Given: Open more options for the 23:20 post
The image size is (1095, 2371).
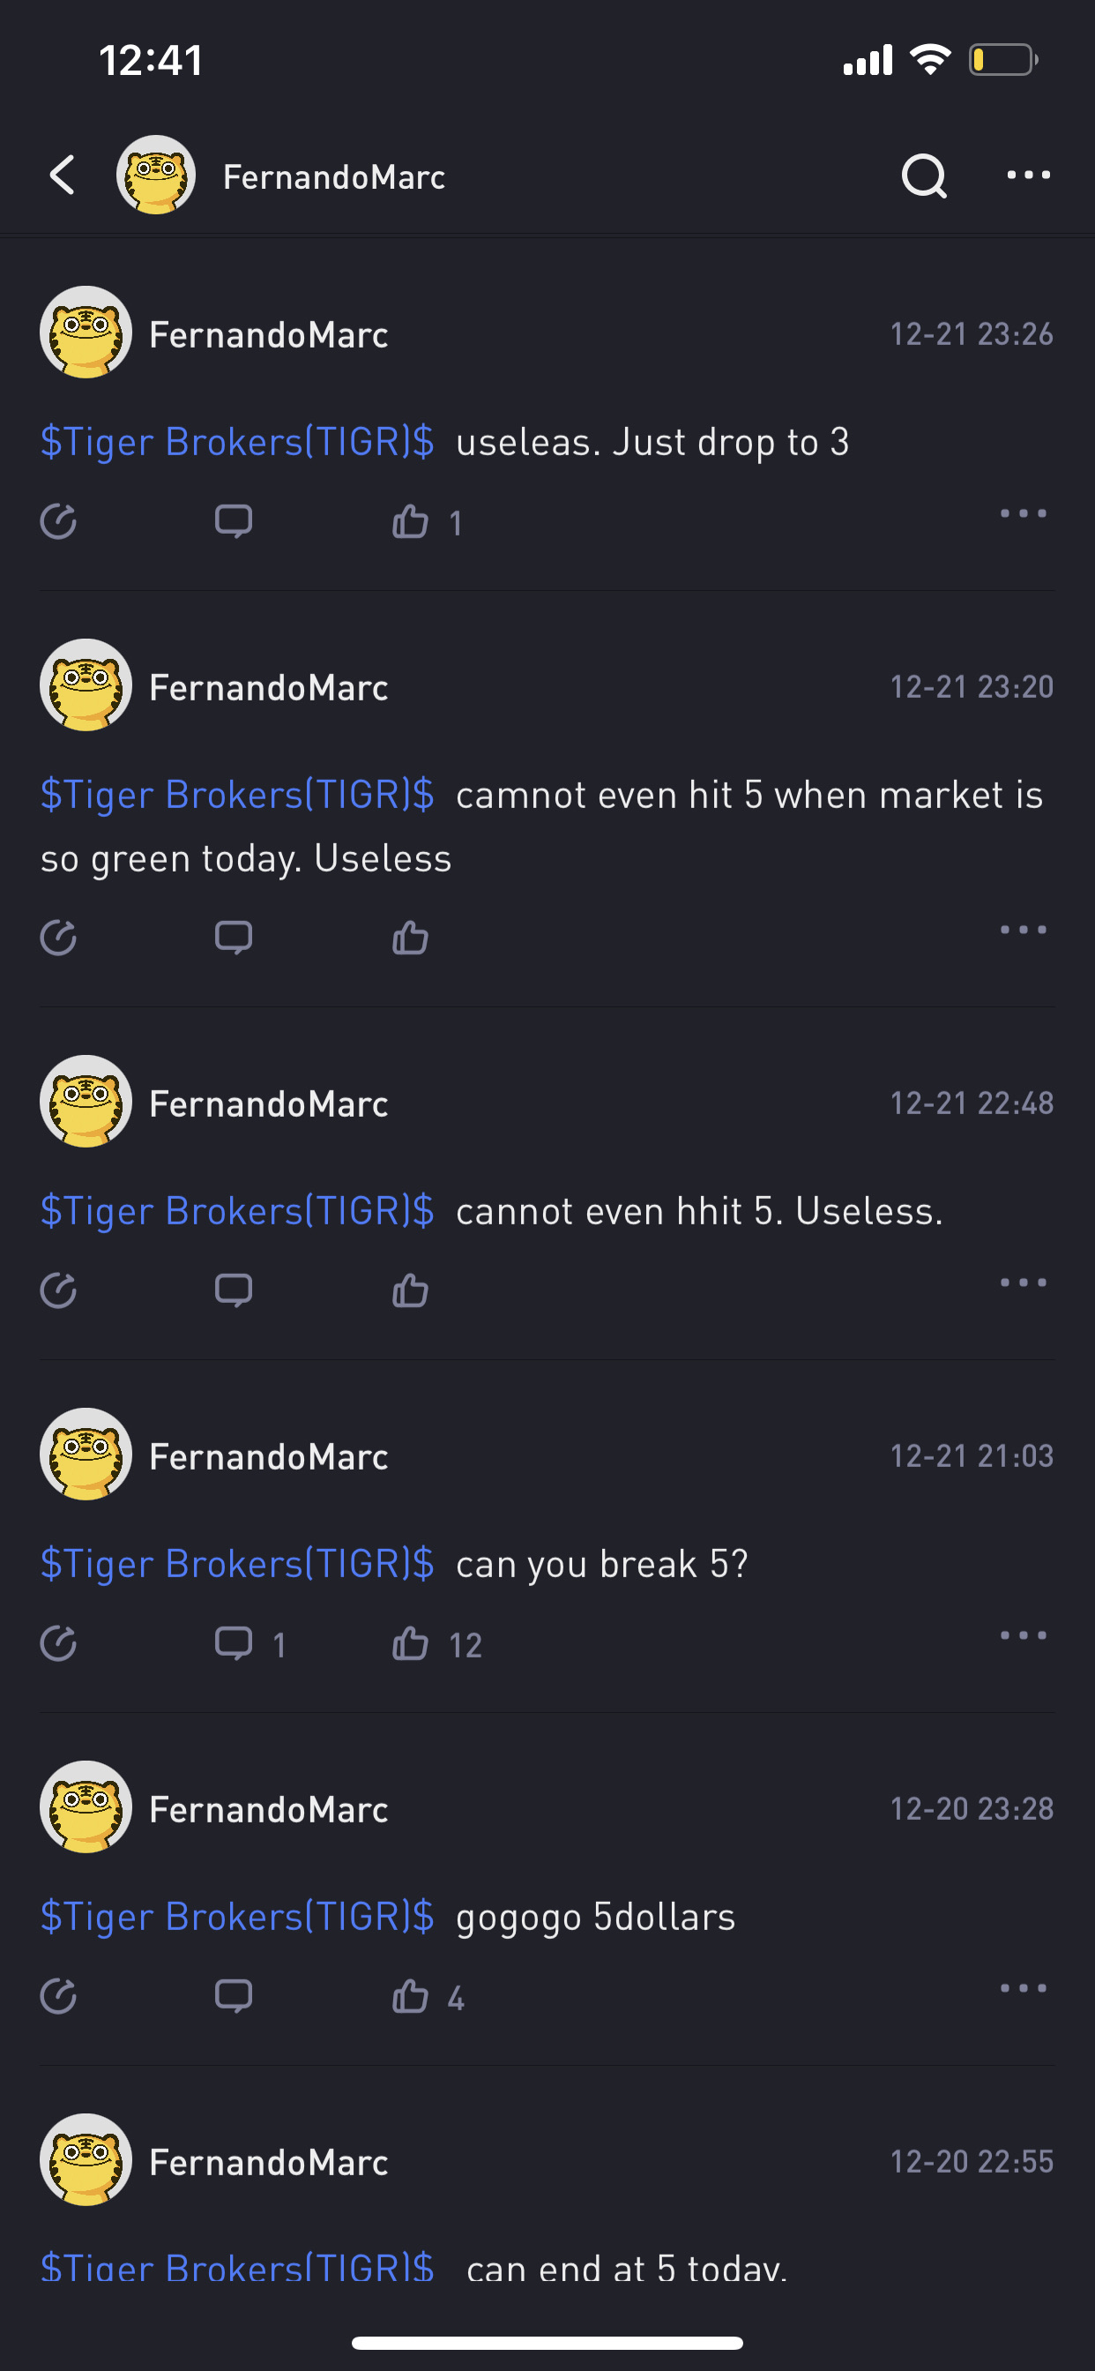Looking at the screenshot, I should (x=1024, y=930).
